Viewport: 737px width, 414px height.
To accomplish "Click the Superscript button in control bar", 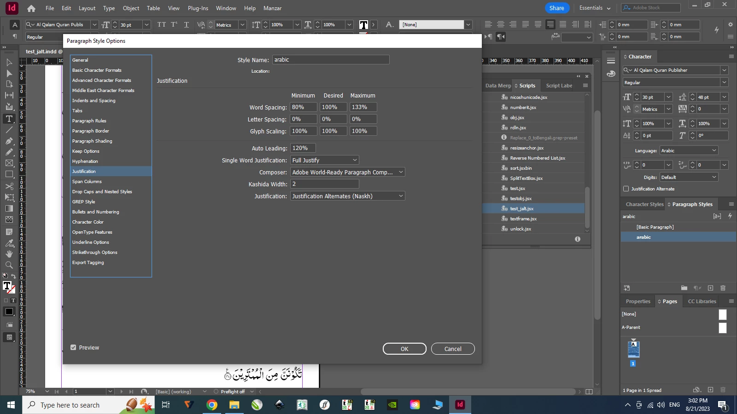I will coord(174,24).
